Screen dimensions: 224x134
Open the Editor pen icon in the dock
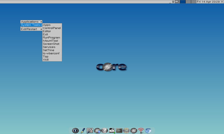click(83, 130)
